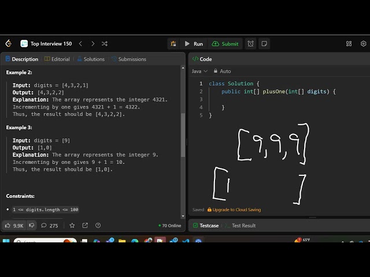
Task: Switch to the Submissions tab
Action: (129, 59)
